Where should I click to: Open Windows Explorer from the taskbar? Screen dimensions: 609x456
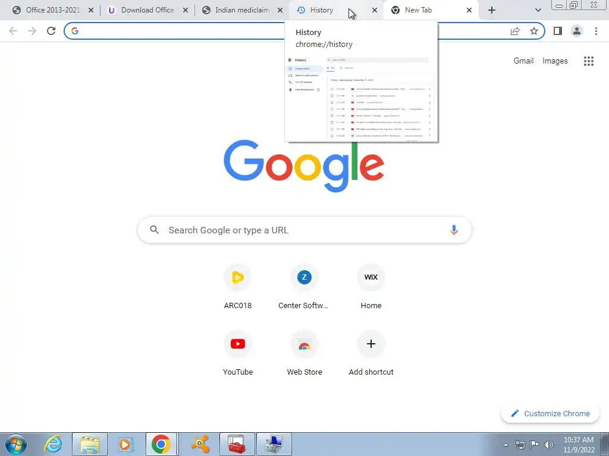coord(90,444)
